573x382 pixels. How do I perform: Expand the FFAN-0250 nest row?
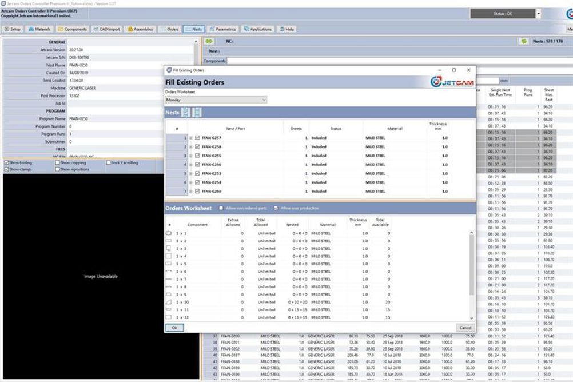pyautogui.click(x=191, y=191)
